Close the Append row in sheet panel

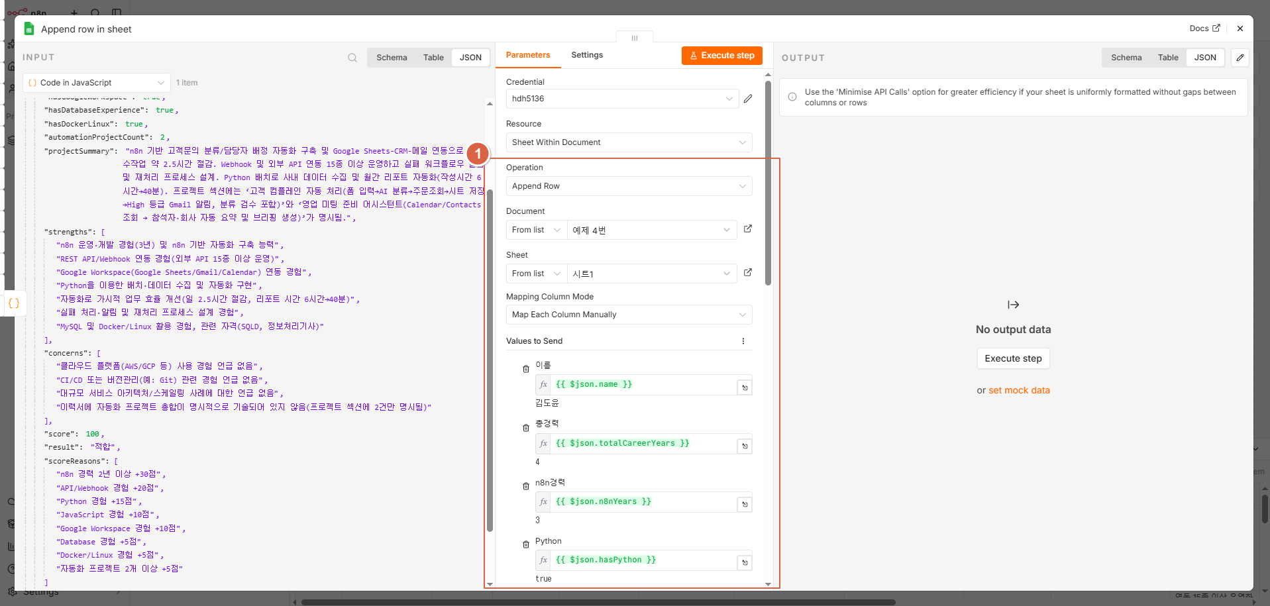click(x=1240, y=28)
